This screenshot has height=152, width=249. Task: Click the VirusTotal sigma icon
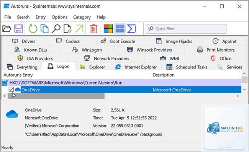(x=131, y=29)
